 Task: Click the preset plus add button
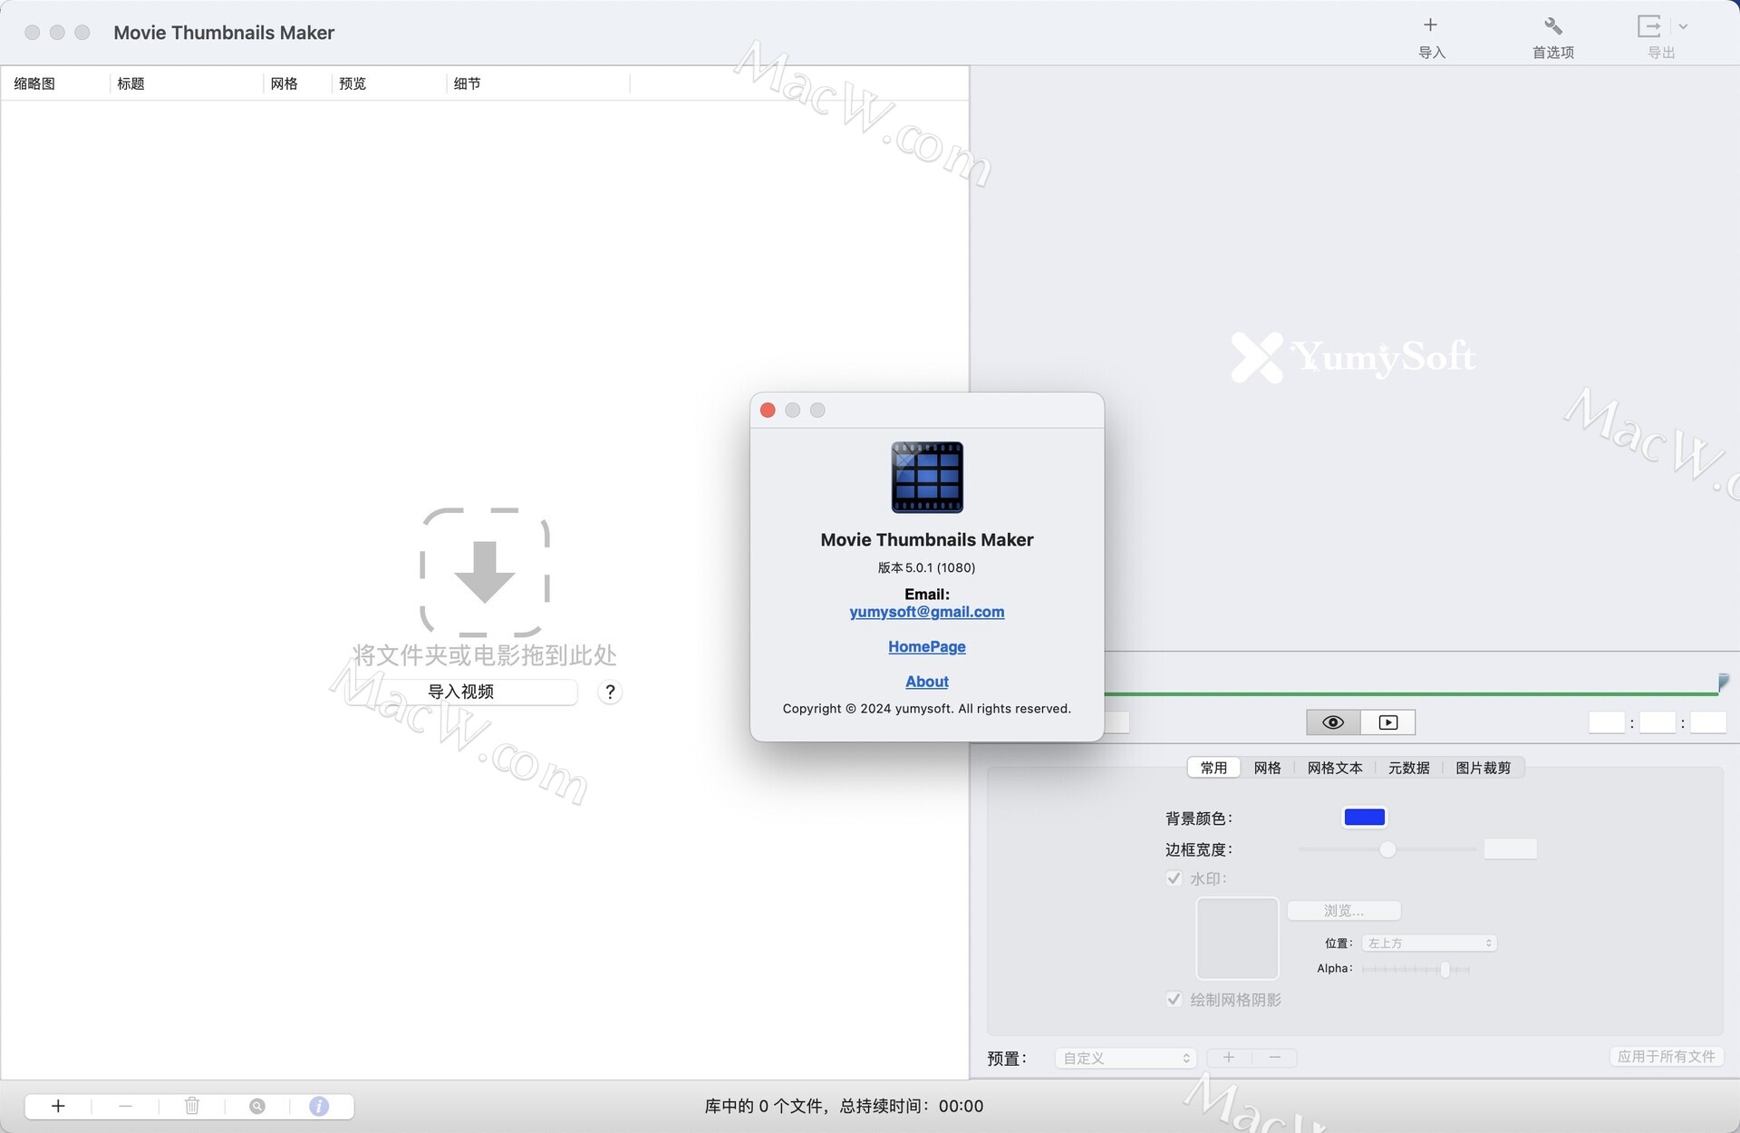pos(1229,1058)
